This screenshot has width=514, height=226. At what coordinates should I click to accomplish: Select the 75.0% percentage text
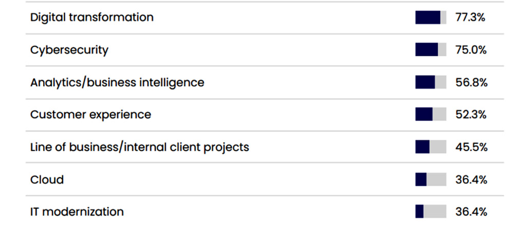pos(471,50)
